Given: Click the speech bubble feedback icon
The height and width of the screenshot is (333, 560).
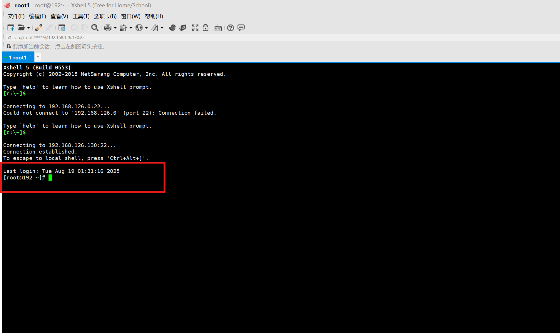Looking at the screenshot, I should (241, 28).
